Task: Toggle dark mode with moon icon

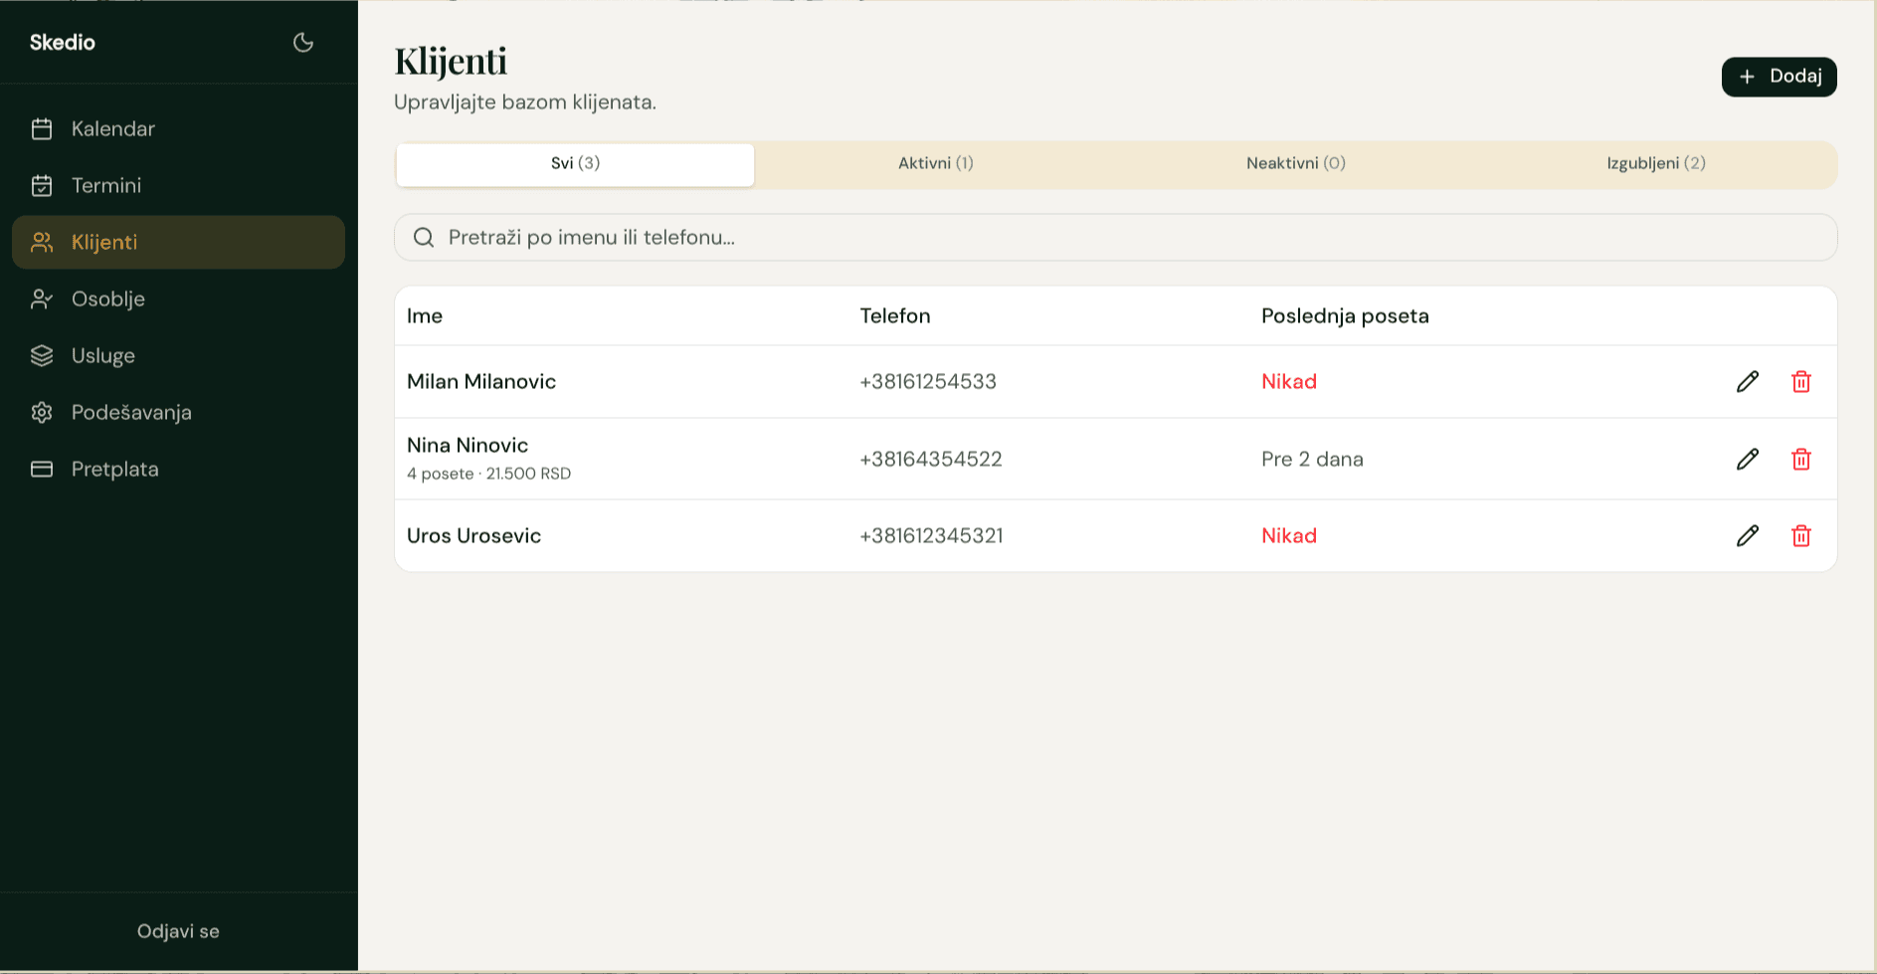Action: (x=303, y=42)
